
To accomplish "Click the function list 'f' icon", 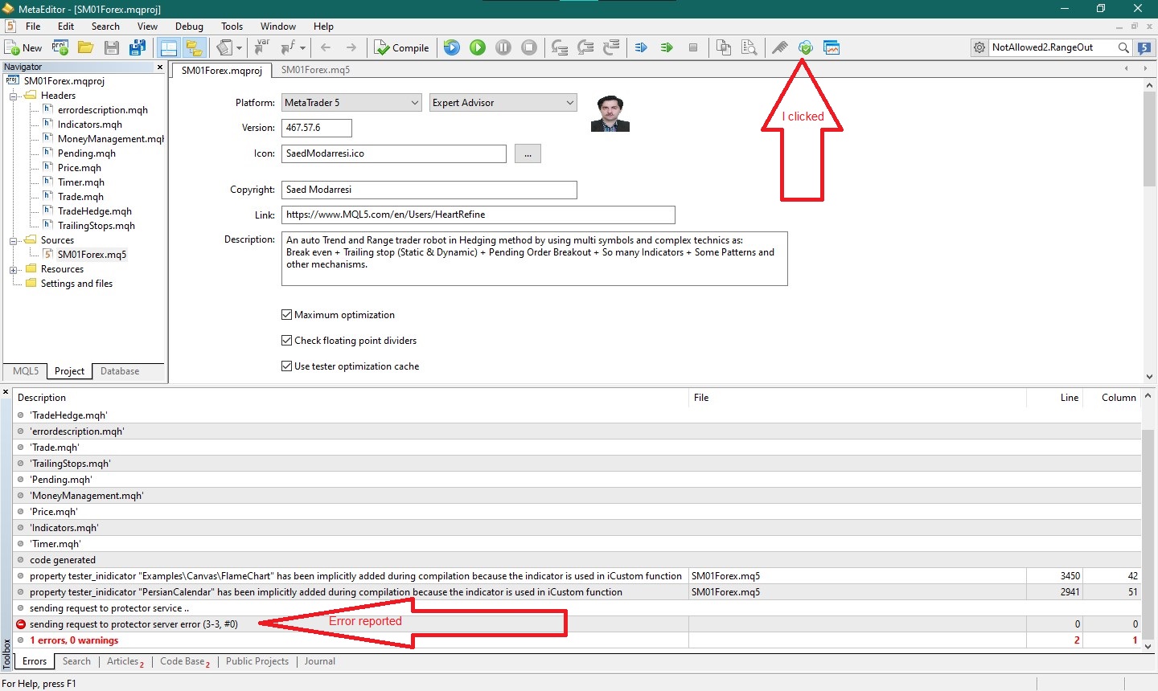I will click(288, 47).
